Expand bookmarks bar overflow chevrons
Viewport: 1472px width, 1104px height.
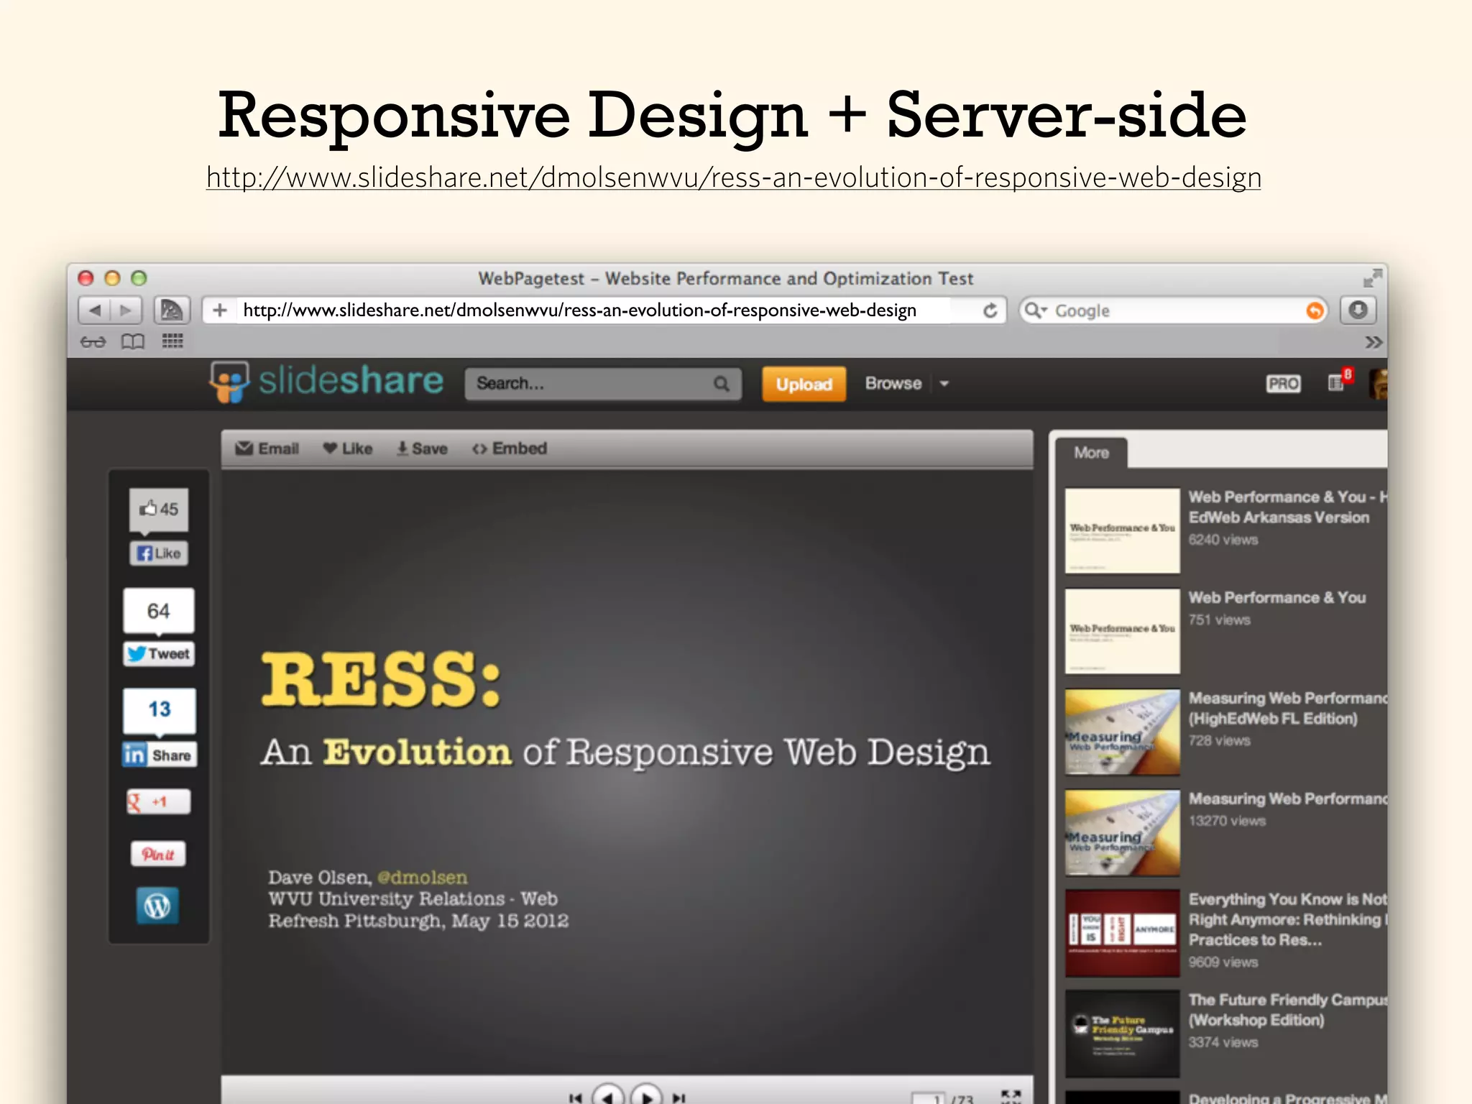tap(1373, 342)
